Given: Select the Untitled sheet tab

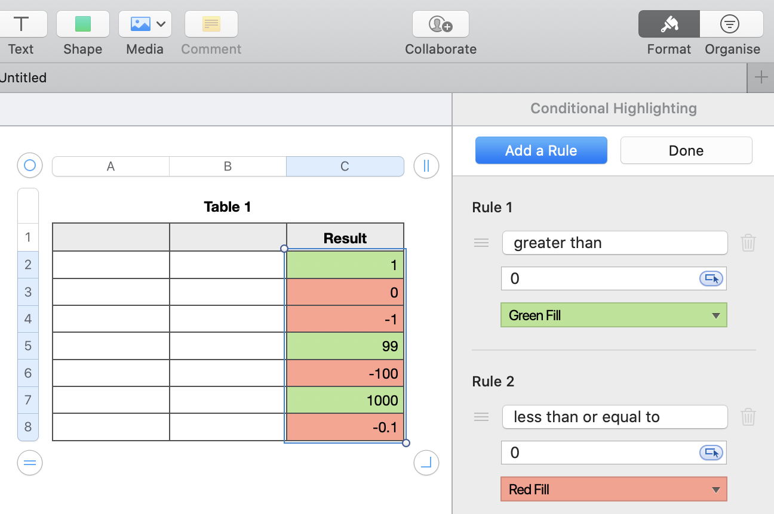Looking at the screenshot, I should [23, 78].
